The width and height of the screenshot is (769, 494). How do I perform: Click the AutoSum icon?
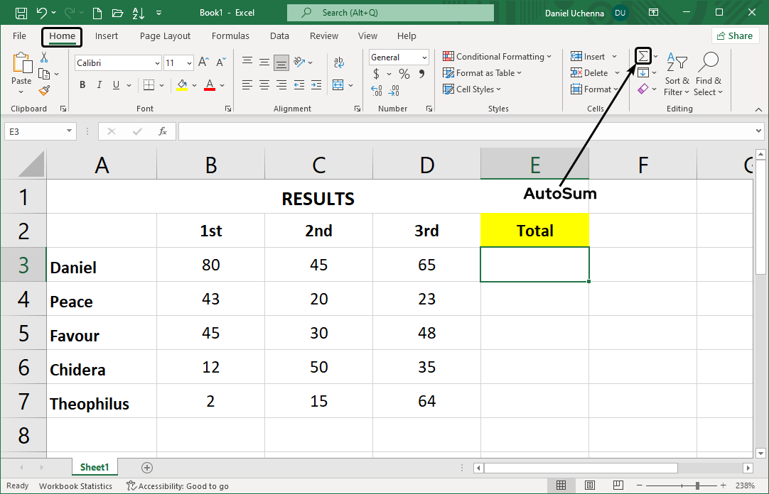[x=642, y=55]
